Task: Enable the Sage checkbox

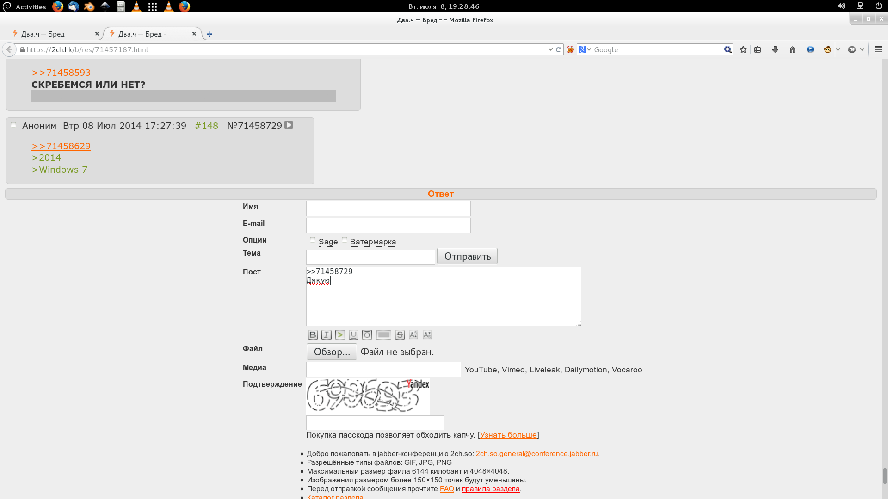Action: pyautogui.click(x=313, y=240)
